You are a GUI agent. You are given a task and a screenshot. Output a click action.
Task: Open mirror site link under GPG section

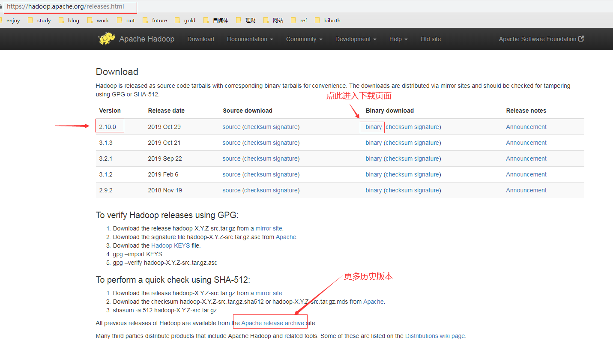pyautogui.click(x=269, y=228)
